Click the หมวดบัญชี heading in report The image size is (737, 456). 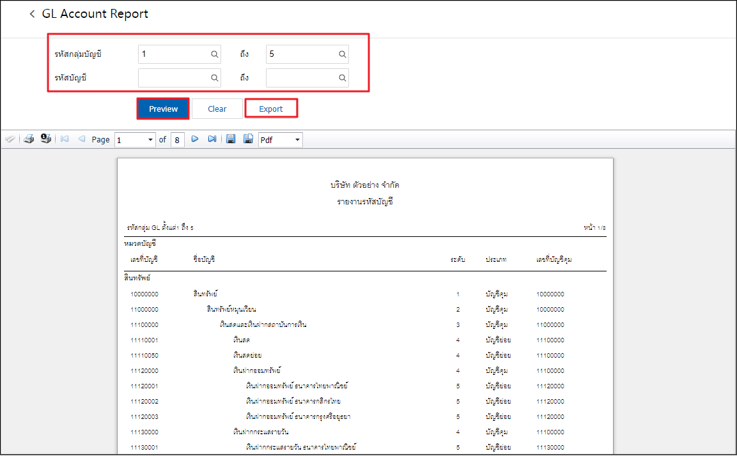click(x=140, y=244)
